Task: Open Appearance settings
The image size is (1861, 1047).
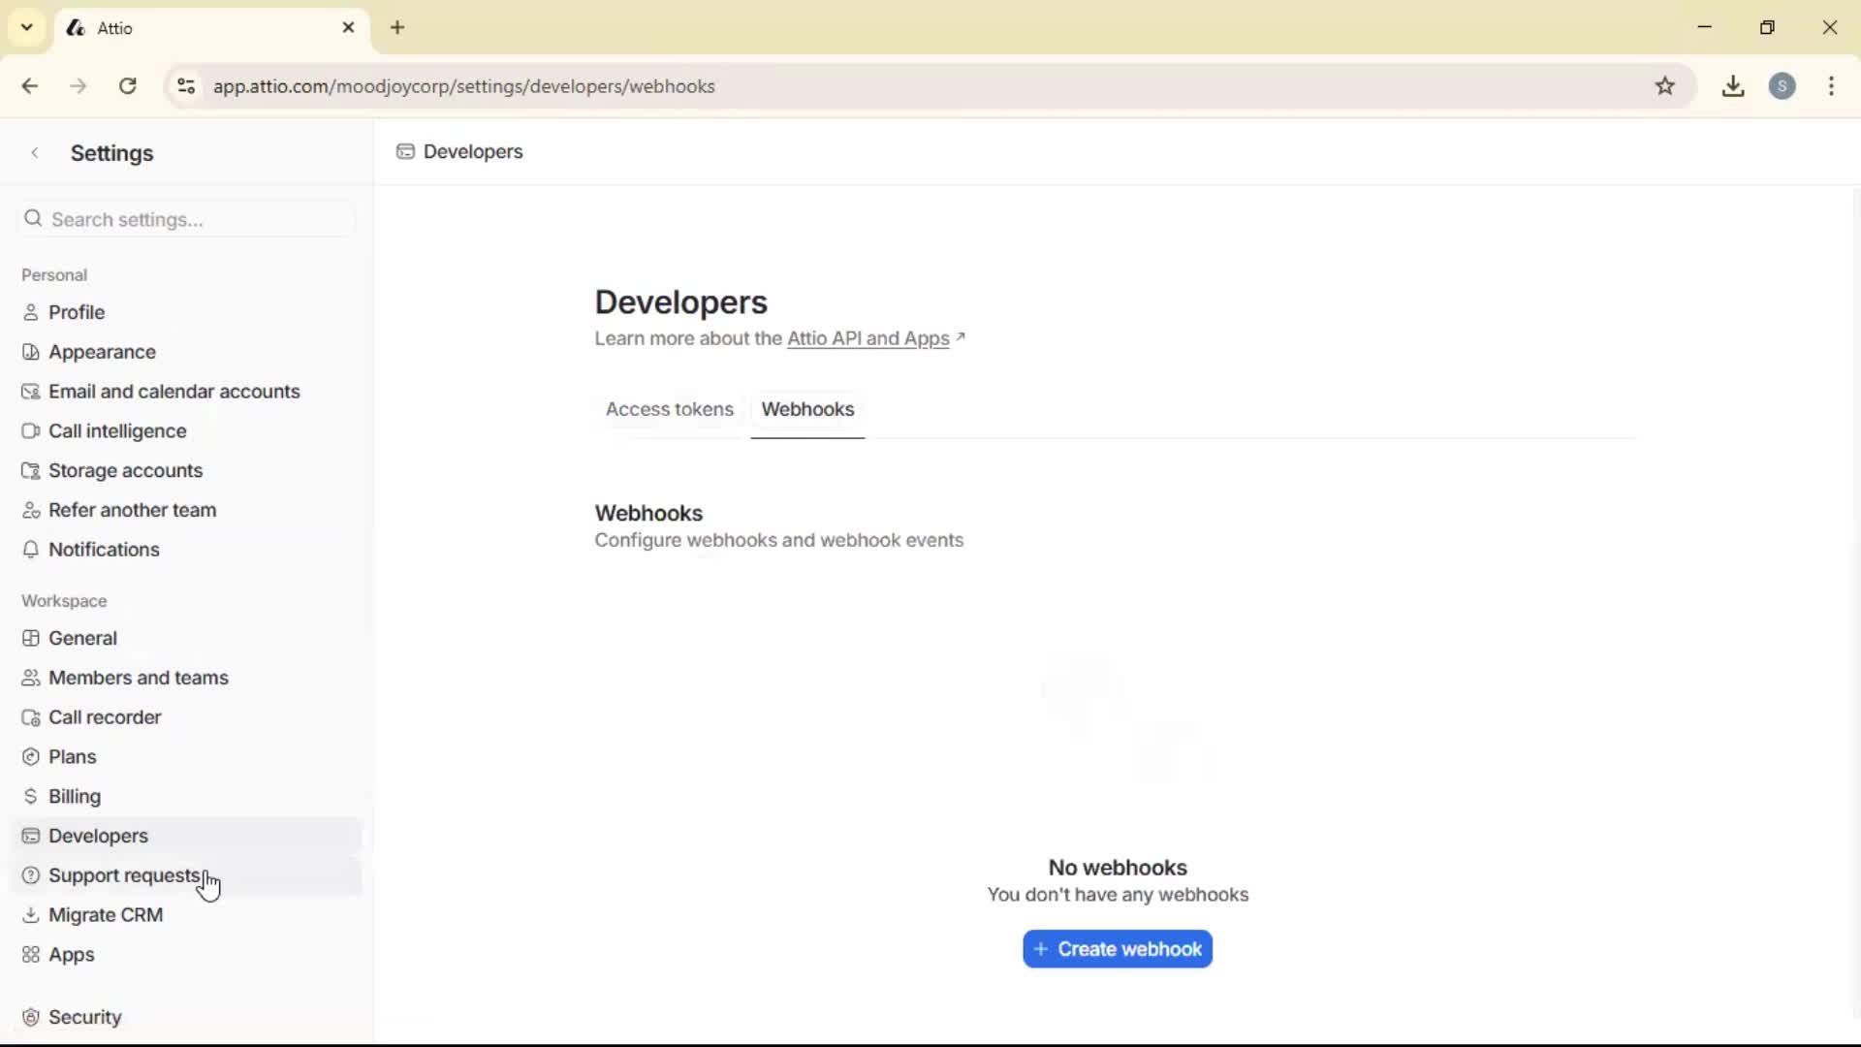Action: click(101, 351)
